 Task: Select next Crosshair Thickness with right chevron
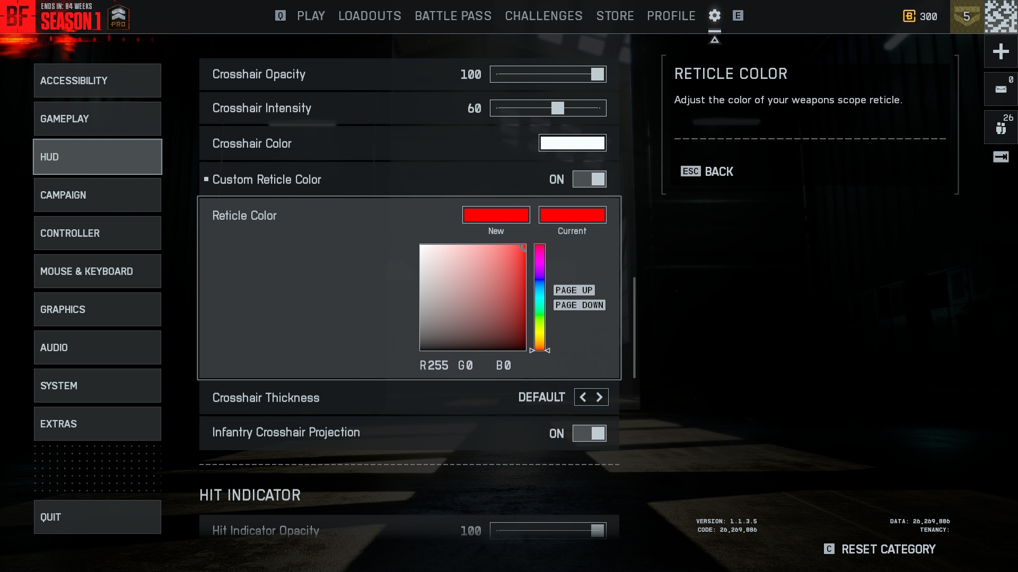tap(600, 397)
